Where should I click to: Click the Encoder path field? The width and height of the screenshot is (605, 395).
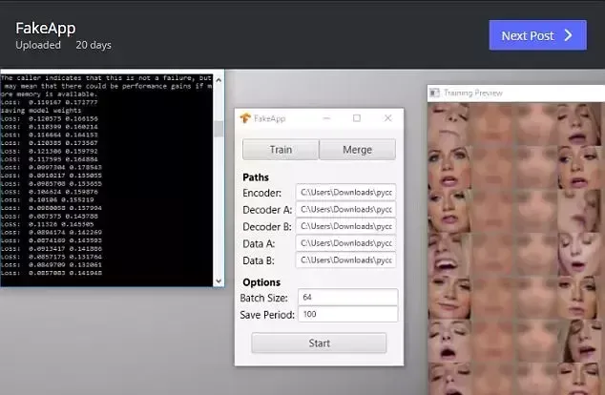346,192
